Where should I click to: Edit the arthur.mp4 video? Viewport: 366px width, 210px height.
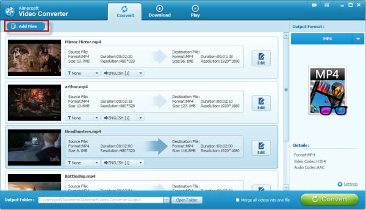[261, 103]
